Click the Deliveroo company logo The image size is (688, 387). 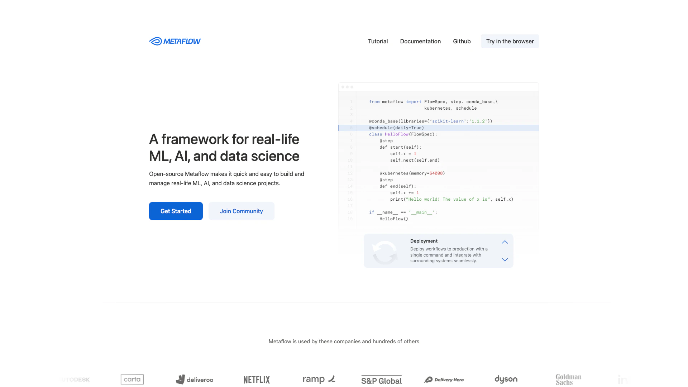(195, 379)
